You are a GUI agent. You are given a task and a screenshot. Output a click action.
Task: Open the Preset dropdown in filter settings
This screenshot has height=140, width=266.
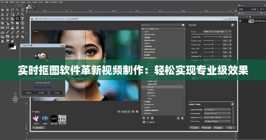pos(217,31)
